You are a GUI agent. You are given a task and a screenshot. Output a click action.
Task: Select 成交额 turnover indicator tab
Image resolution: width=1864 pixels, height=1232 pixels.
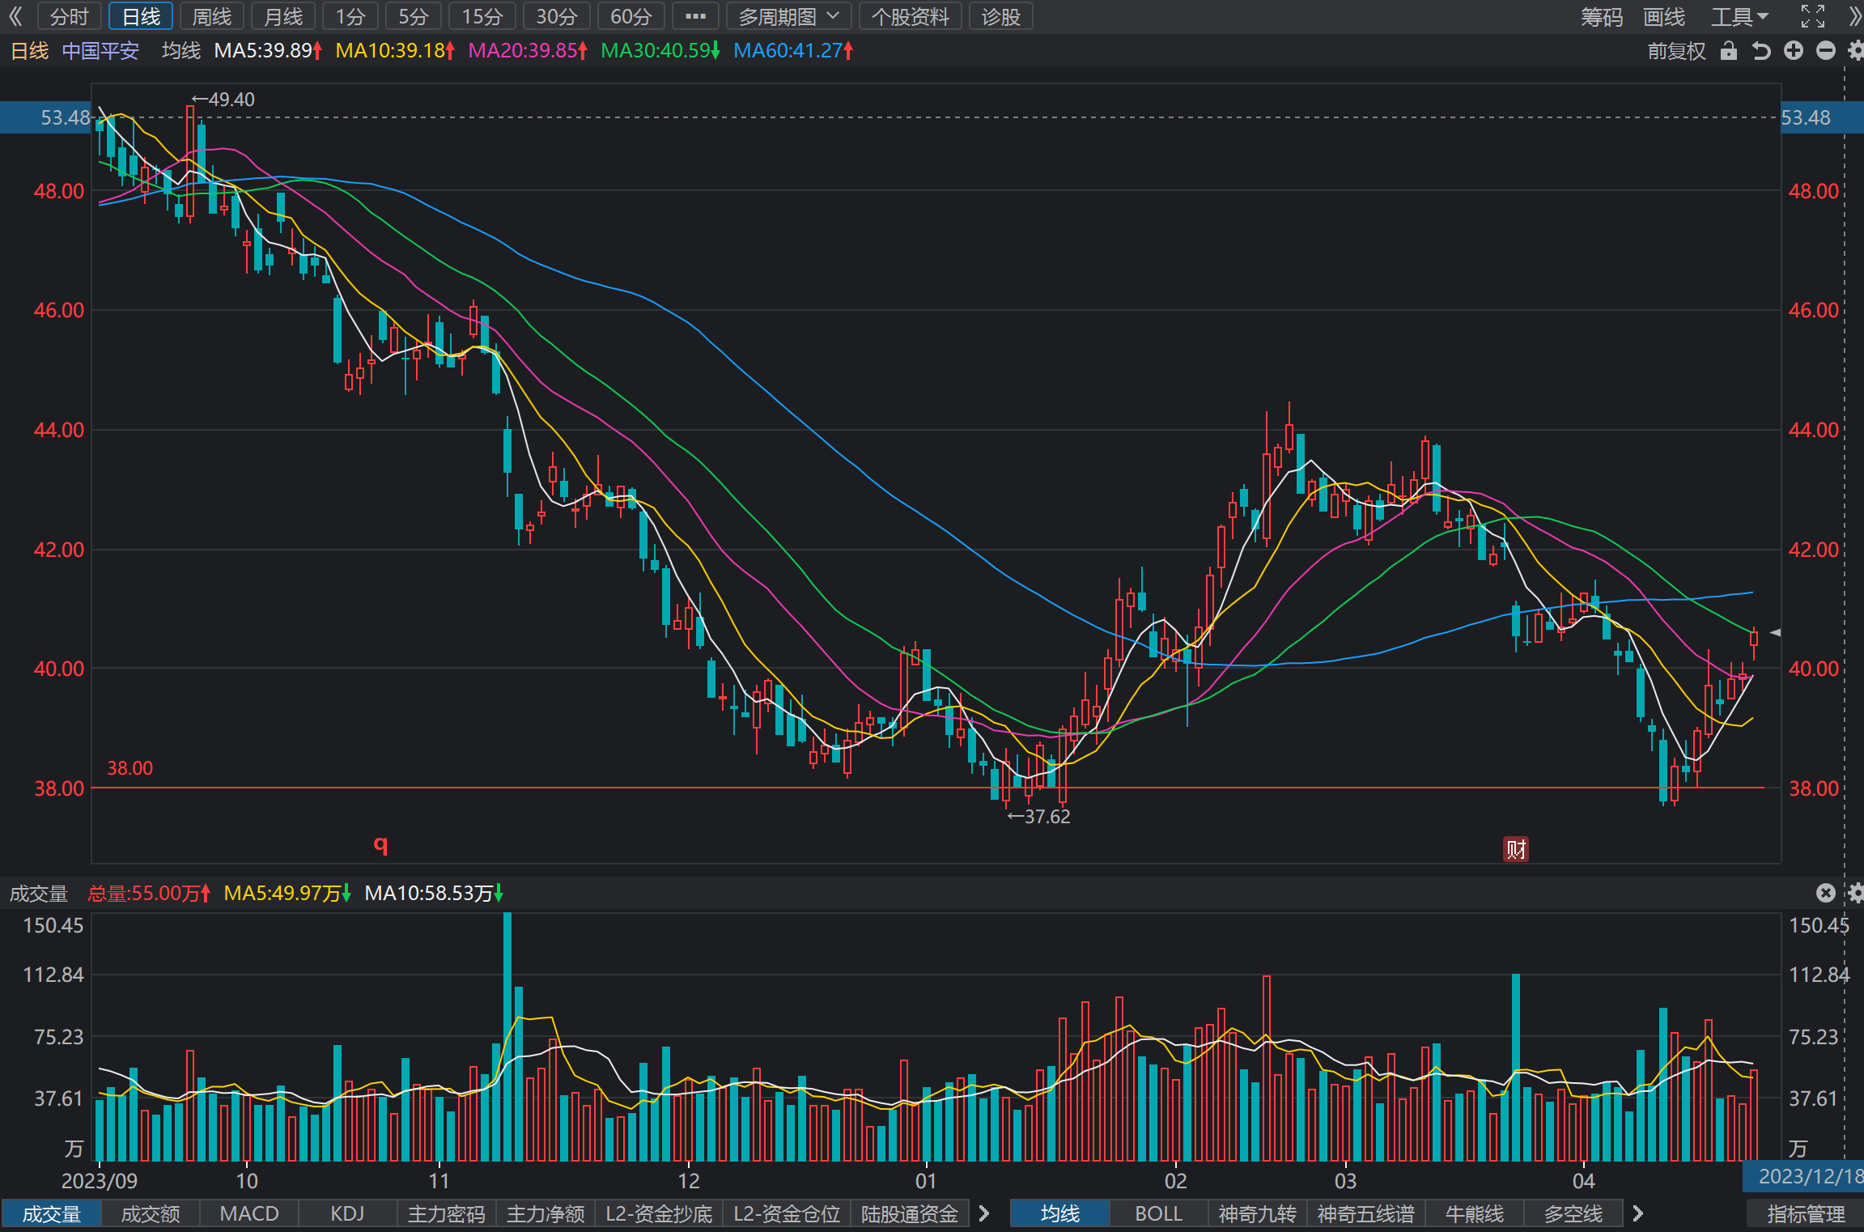click(151, 1213)
